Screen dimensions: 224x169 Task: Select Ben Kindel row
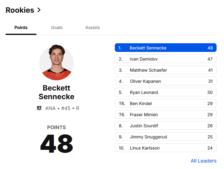[x=165, y=104]
